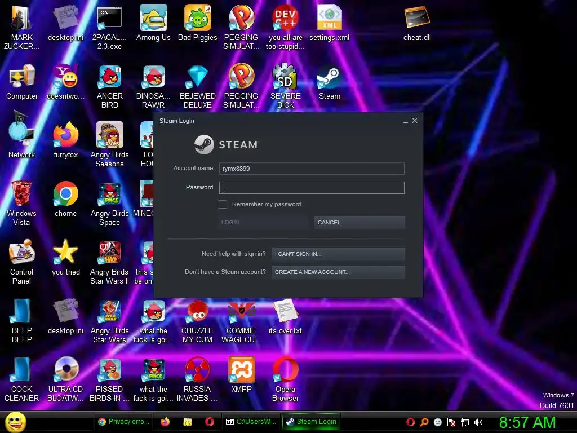Open the Steam desktop shortcut
Screen dimensions: 577x433
pos(329,82)
